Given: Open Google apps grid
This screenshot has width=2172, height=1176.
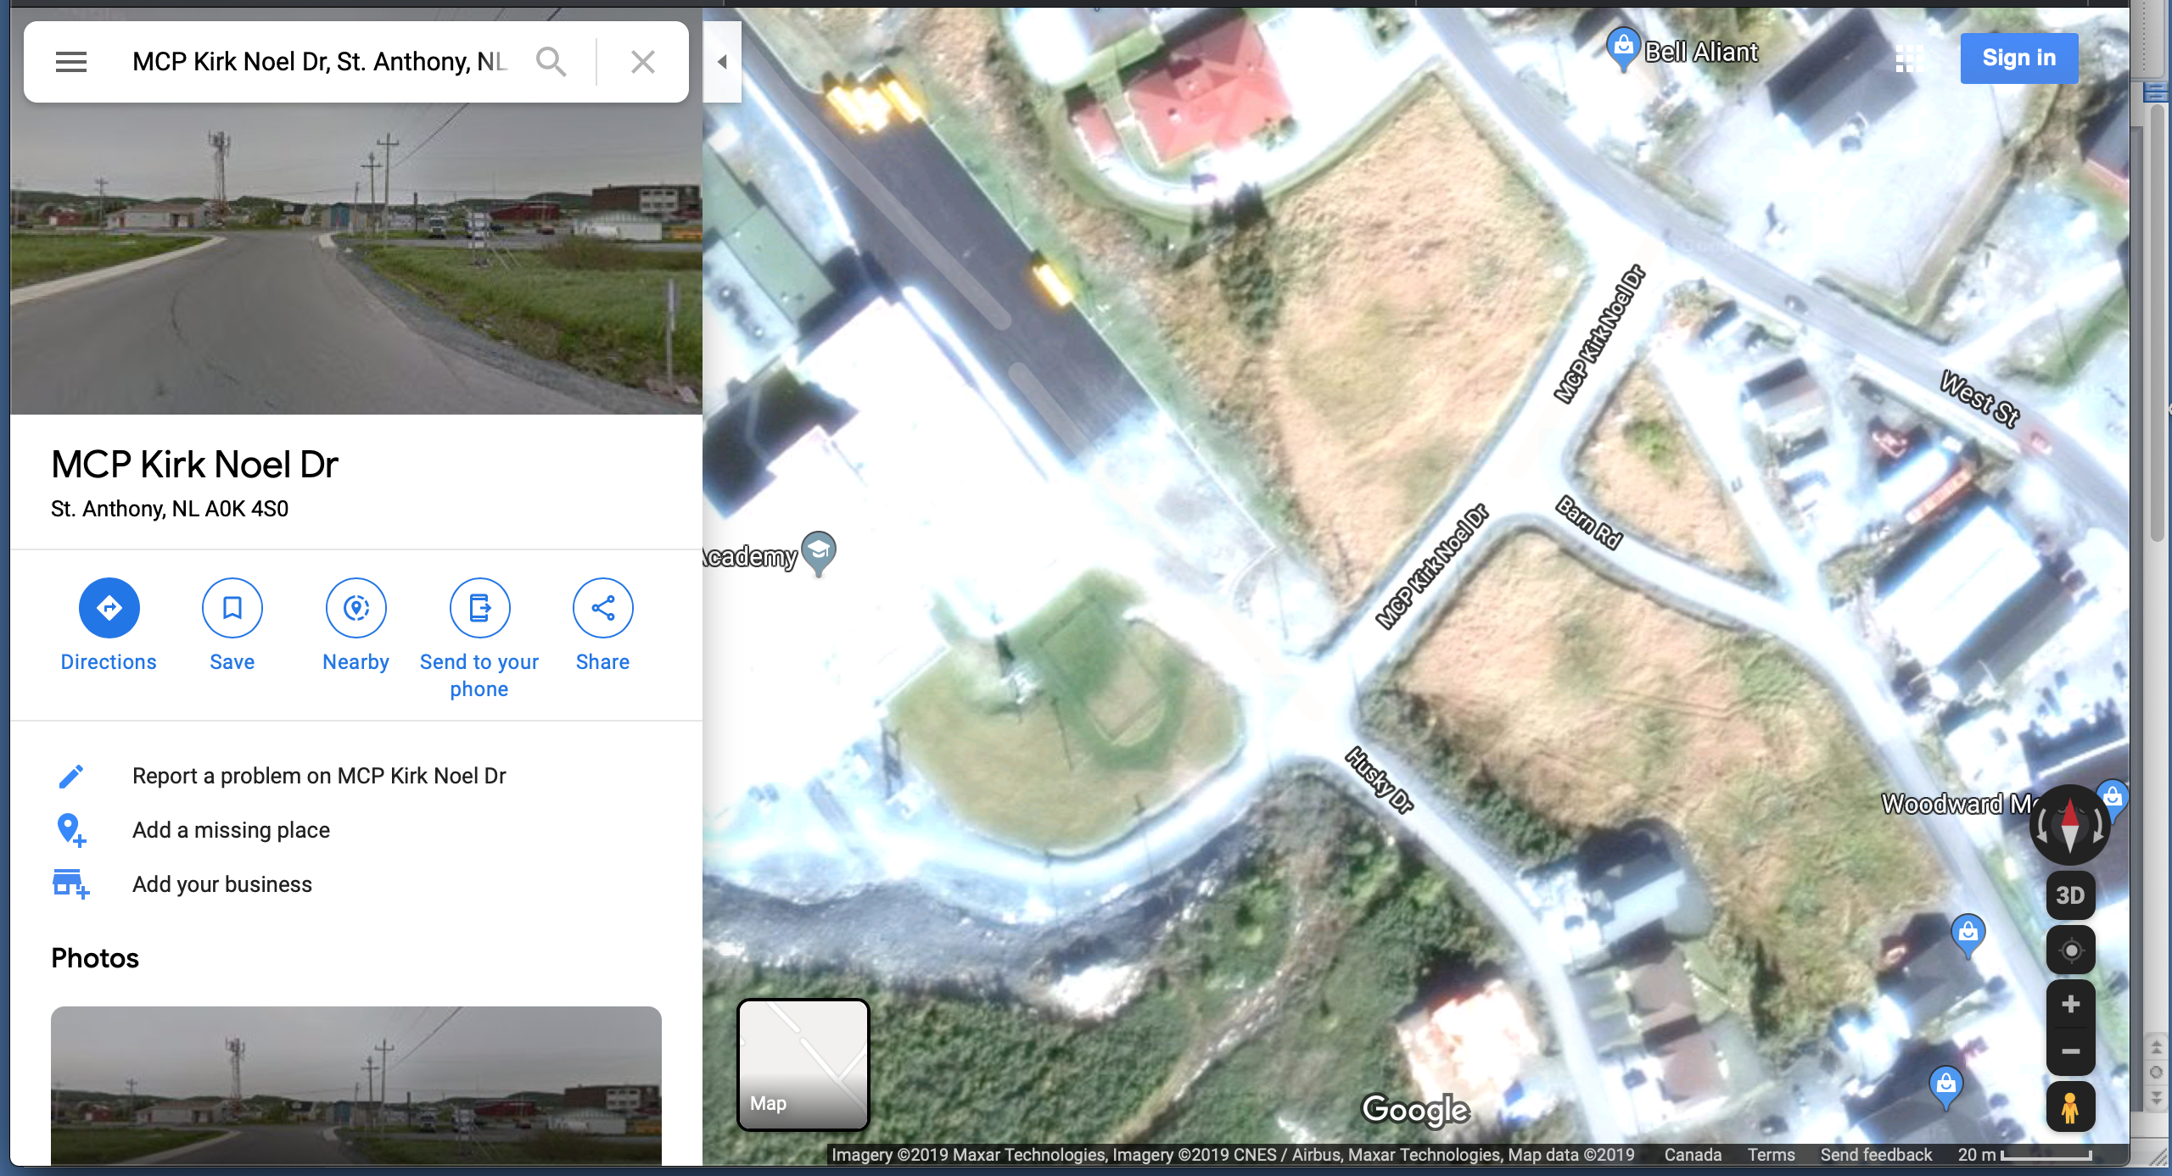Looking at the screenshot, I should click(x=1908, y=59).
